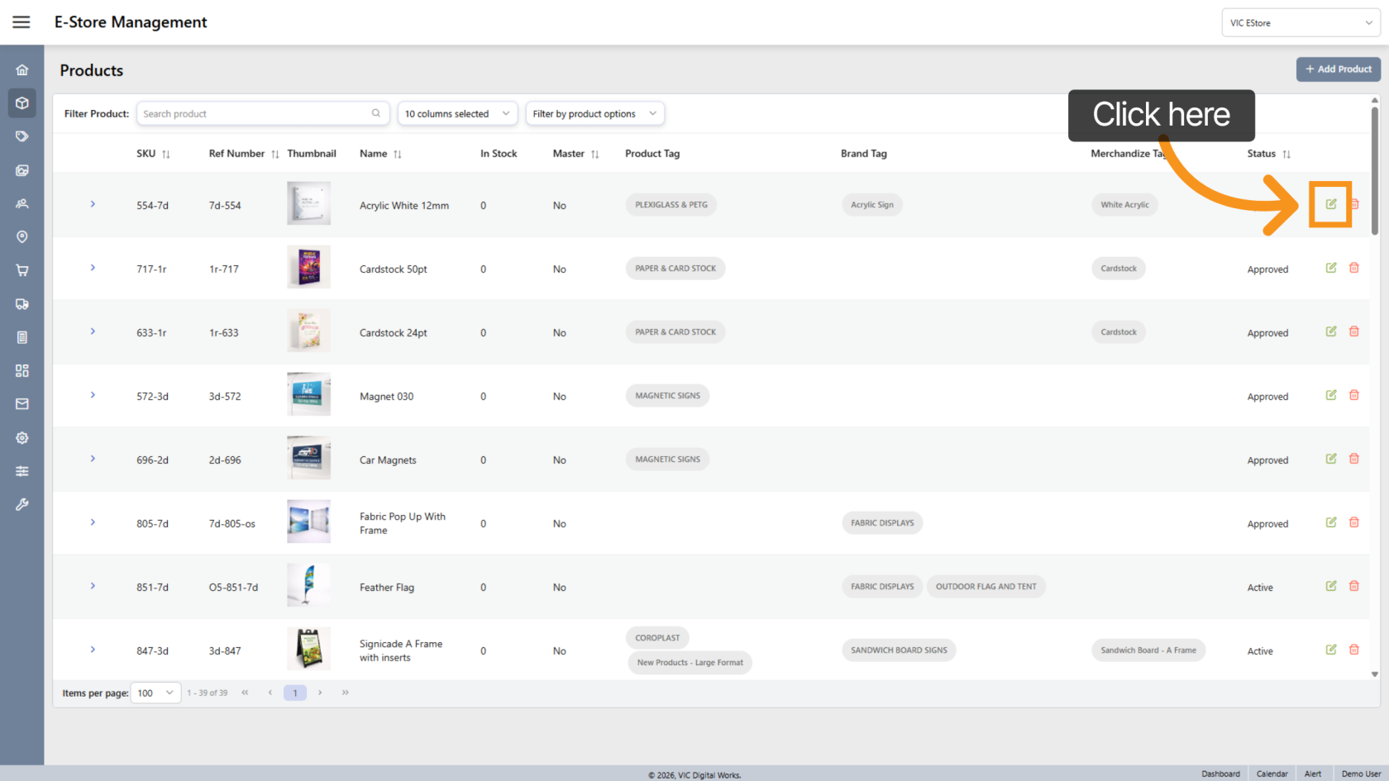Open the mail envelope sidebar icon
Viewport: 1389px width, 781px height.
[22, 404]
